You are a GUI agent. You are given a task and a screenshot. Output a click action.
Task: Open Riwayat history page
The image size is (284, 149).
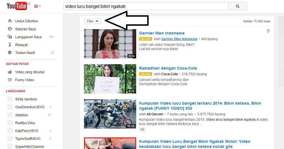[x=21, y=45]
